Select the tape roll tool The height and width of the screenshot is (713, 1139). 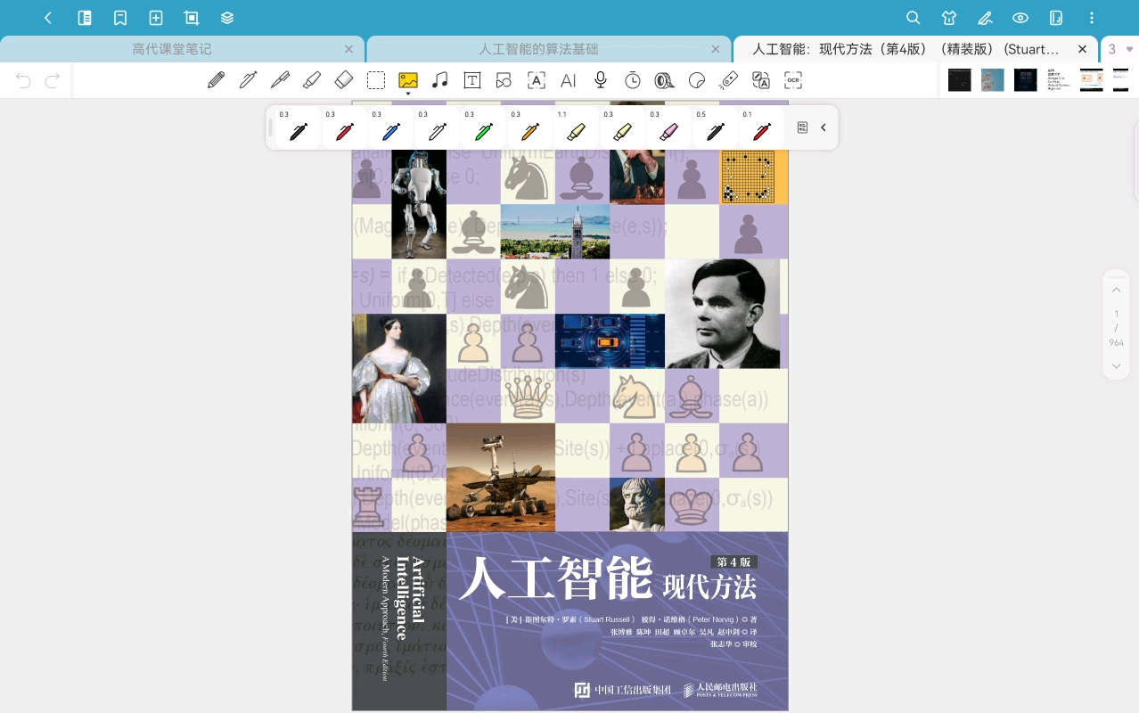[664, 80]
